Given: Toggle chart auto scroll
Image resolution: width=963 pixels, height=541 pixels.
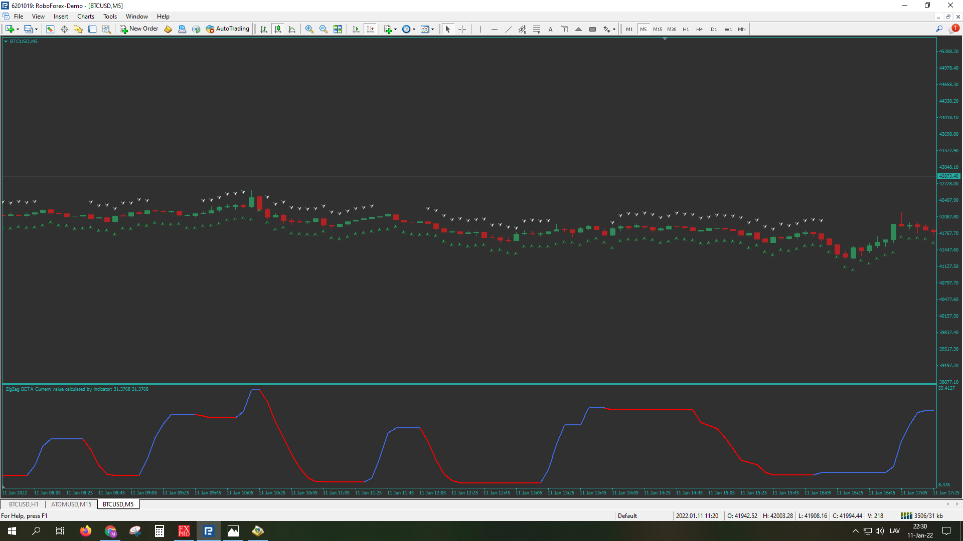Looking at the screenshot, I should [x=356, y=29].
